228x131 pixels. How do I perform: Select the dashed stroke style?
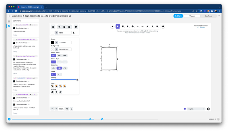click(x=59, y=62)
